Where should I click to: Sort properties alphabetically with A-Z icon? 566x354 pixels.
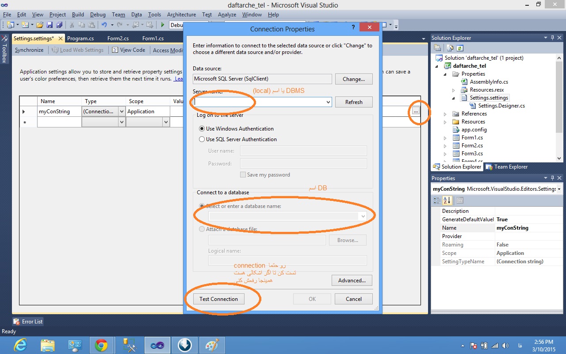coord(447,200)
